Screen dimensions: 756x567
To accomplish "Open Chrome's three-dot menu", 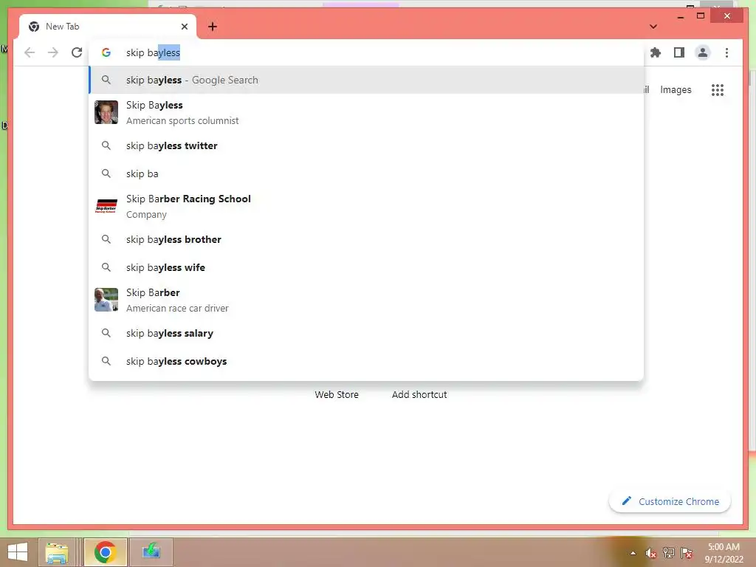I will pos(726,52).
